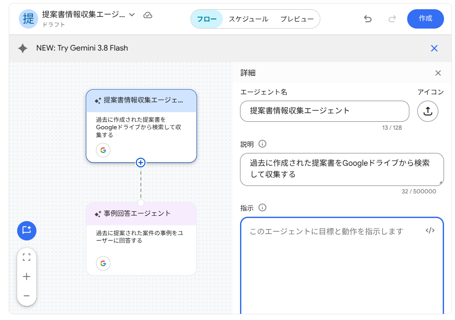455x320 pixels.
Task: Expand the agent name dropdown chevron
Action: (132, 15)
